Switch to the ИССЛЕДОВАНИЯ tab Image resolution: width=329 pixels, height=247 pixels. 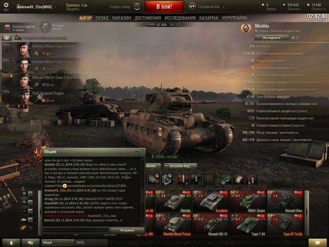pyautogui.click(x=180, y=18)
